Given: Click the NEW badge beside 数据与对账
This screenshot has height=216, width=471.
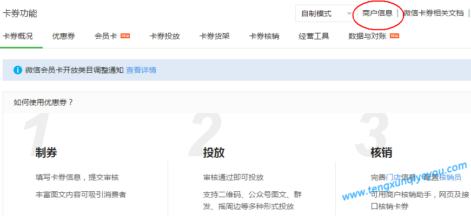Looking at the screenshot, I should pyautogui.click(x=394, y=36).
